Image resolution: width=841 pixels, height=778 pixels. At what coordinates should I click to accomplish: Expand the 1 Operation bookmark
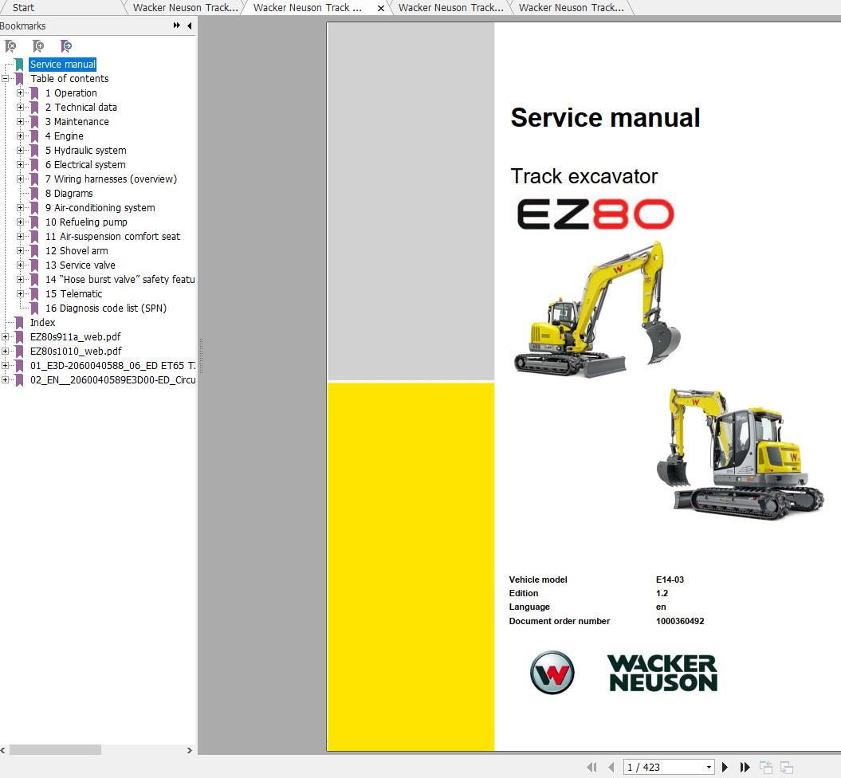coord(21,93)
